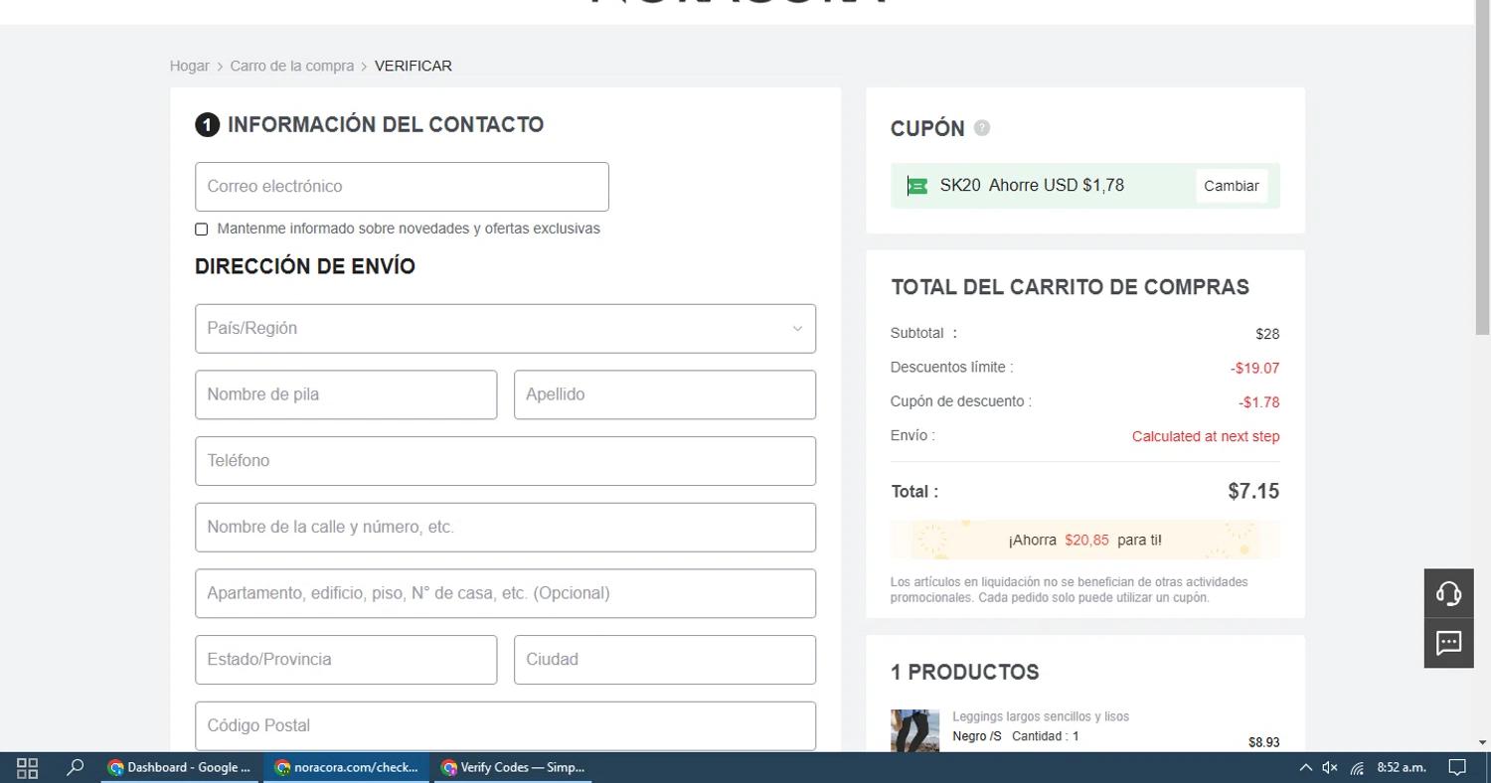Click the green coupon ticket icon
This screenshot has height=783, width=1491.
(x=916, y=186)
